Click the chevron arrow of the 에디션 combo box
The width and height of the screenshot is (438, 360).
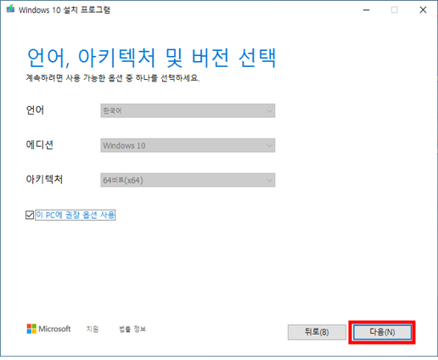[269, 146]
